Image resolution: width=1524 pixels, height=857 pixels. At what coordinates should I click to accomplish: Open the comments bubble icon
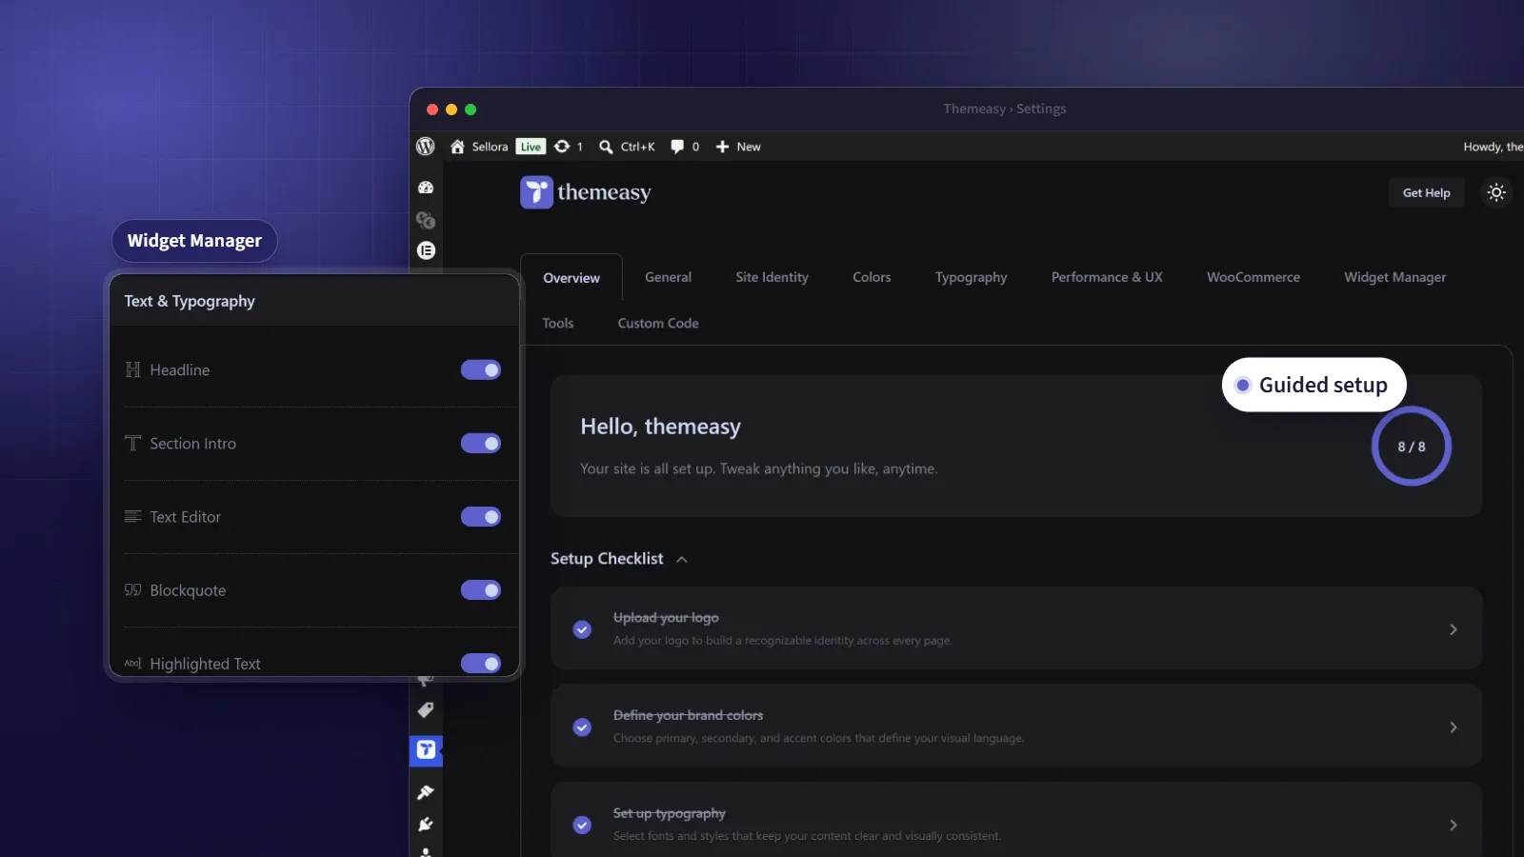pyautogui.click(x=677, y=147)
